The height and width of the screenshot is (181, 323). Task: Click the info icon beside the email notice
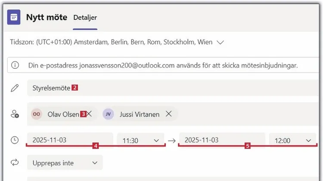[x=16, y=66]
